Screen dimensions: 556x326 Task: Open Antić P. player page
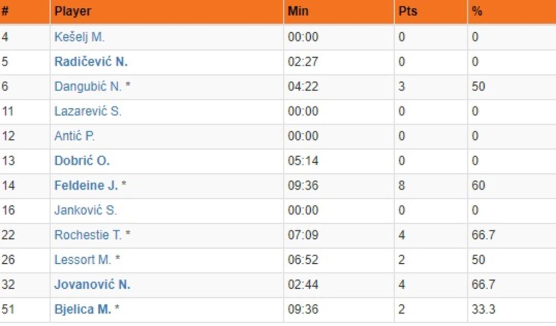[75, 136]
